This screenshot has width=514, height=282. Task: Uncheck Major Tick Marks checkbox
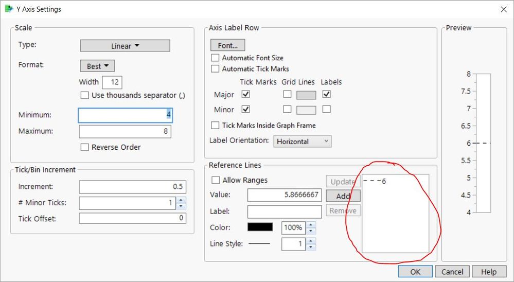[245, 94]
